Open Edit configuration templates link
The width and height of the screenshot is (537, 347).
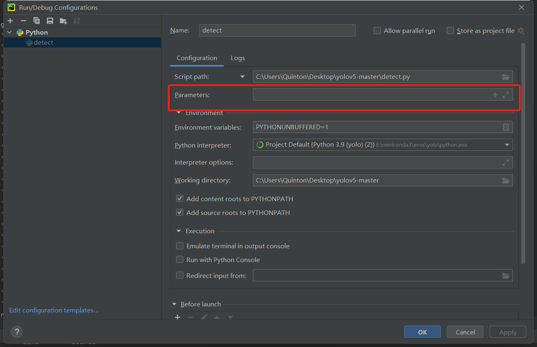pos(54,310)
